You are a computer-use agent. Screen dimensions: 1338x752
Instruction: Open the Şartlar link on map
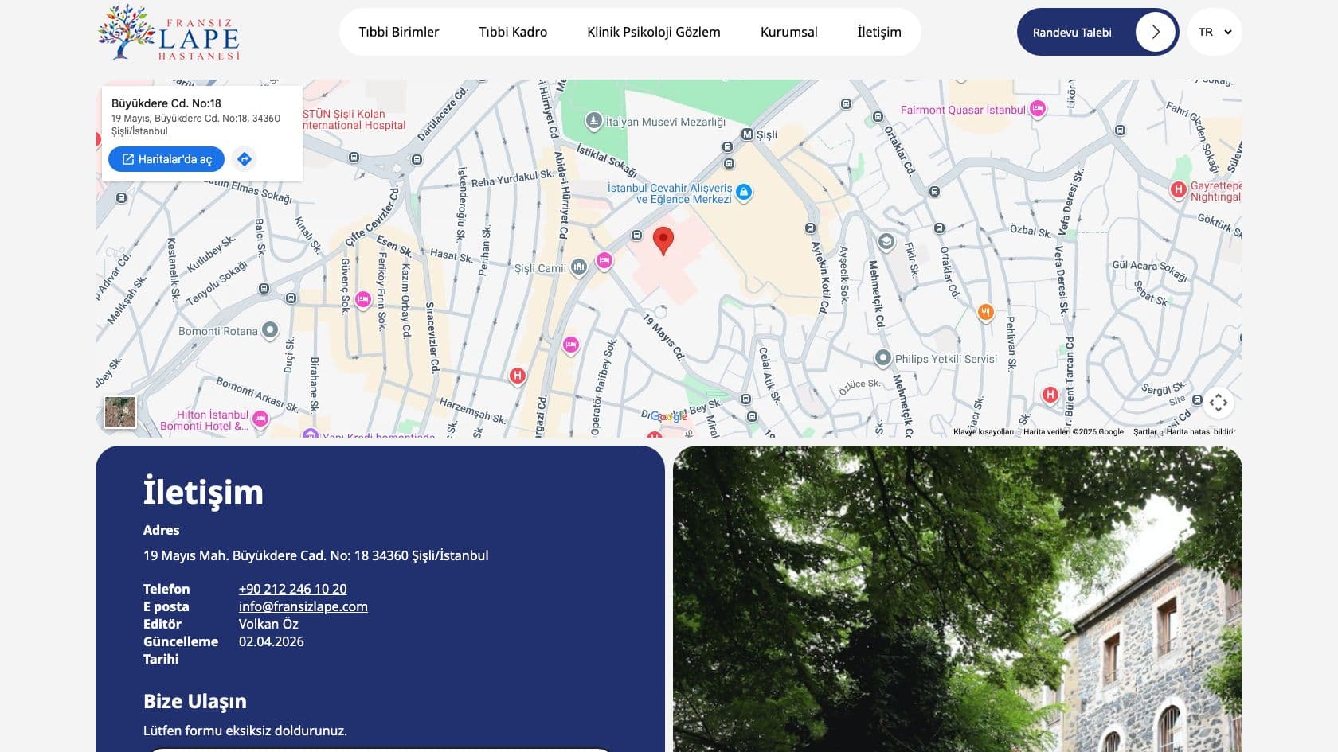point(1145,431)
